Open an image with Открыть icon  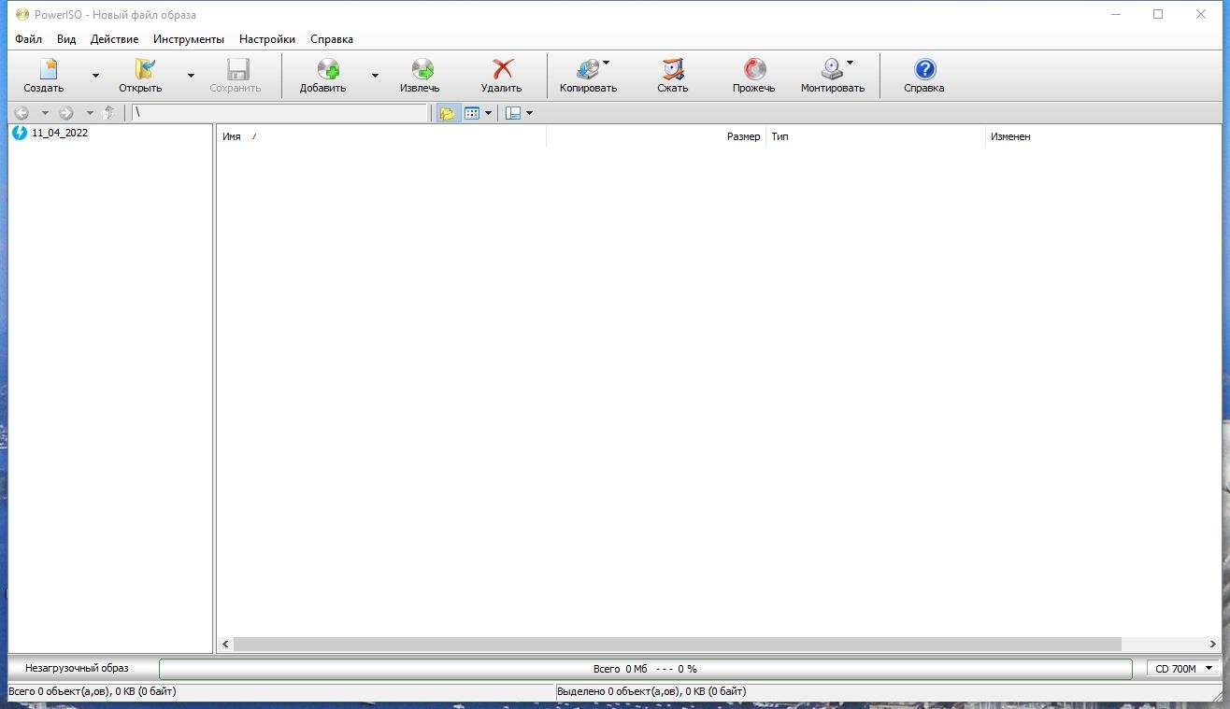[143, 69]
